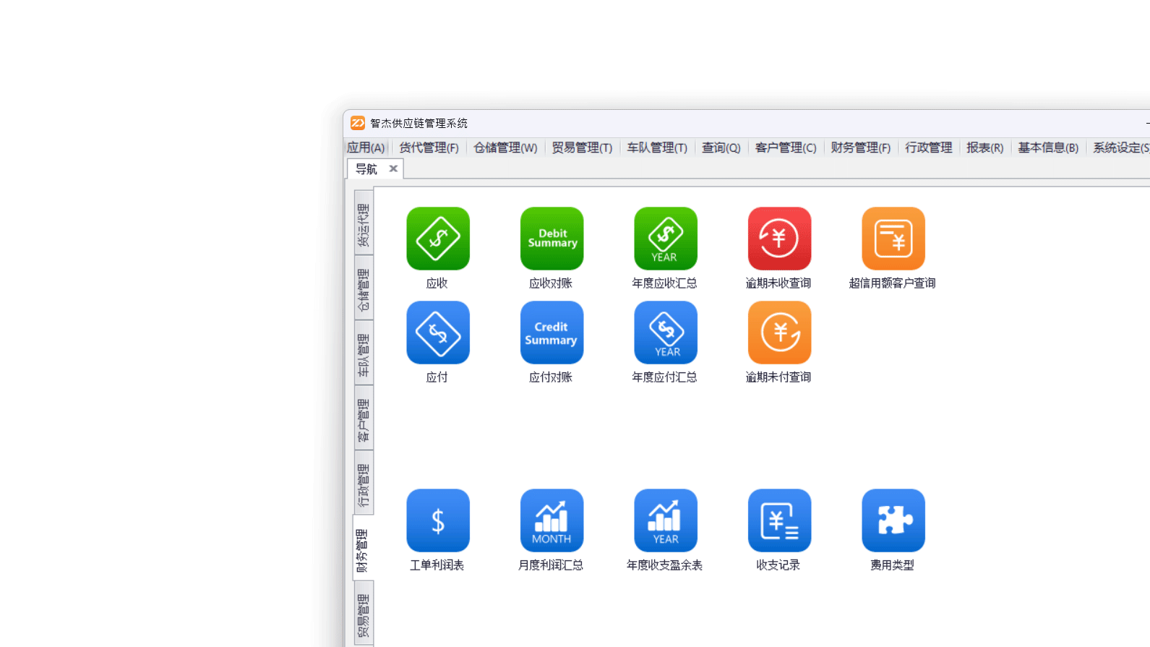This screenshot has height=647, width=1150.
Task: Open 超信用额客户查询 icon
Action: 893,239
